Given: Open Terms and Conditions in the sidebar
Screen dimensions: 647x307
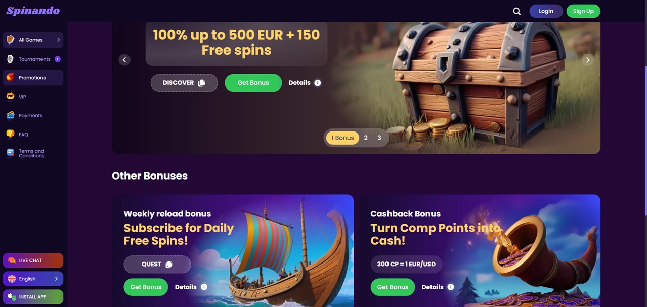Looking at the screenshot, I should pos(33,153).
